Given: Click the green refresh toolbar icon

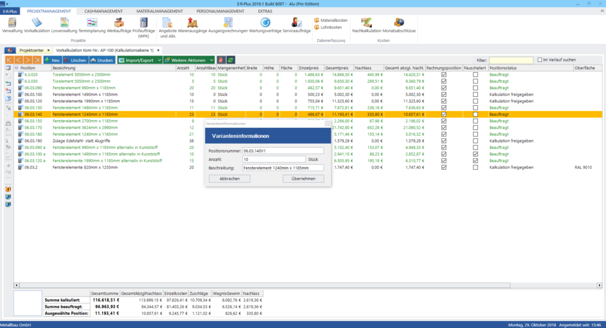Looking at the screenshot, I should [x=231, y=60].
